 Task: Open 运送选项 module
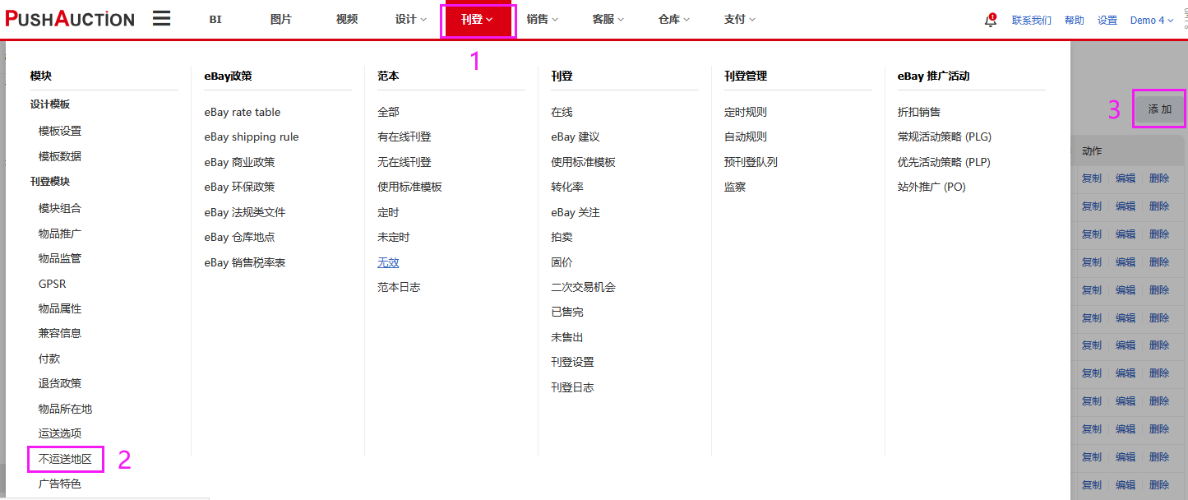60,433
